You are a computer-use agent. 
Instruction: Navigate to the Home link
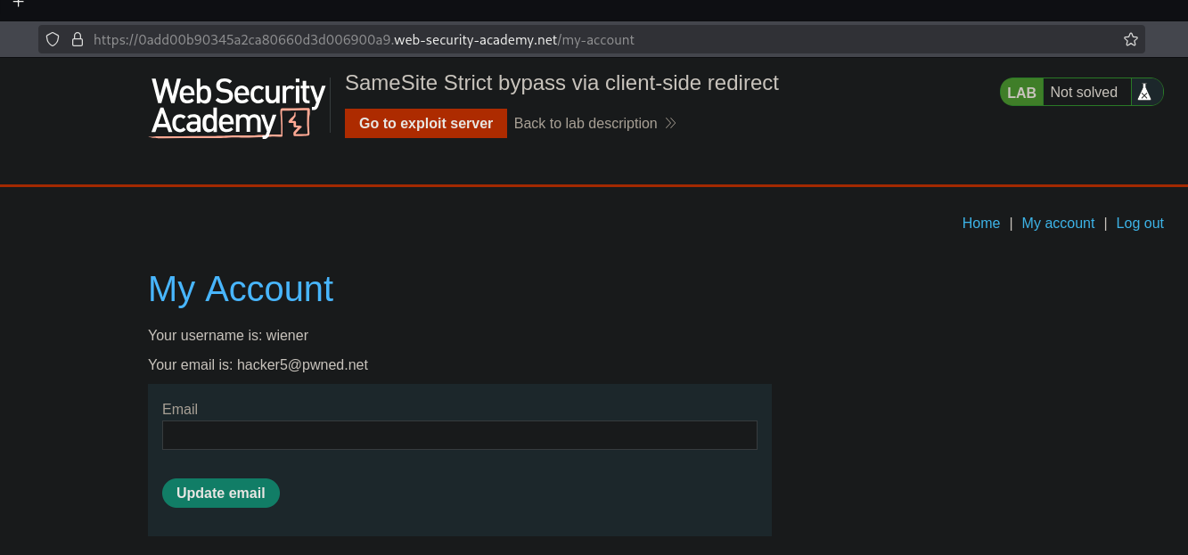click(x=981, y=223)
